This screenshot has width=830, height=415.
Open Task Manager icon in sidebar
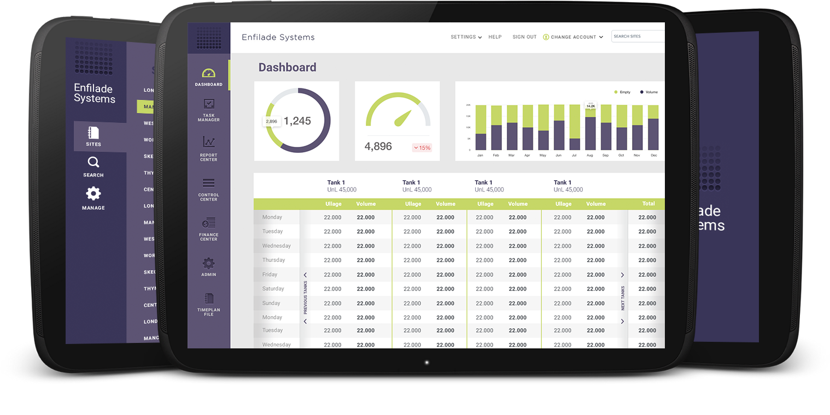click(x=208, y=104)
